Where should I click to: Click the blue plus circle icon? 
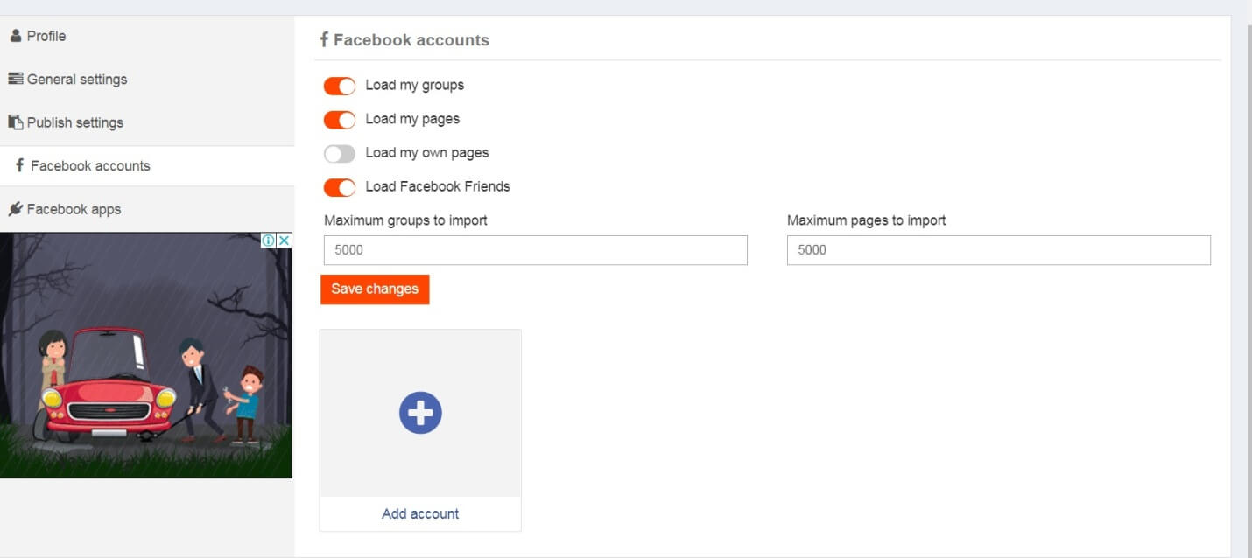pos(420,413)
